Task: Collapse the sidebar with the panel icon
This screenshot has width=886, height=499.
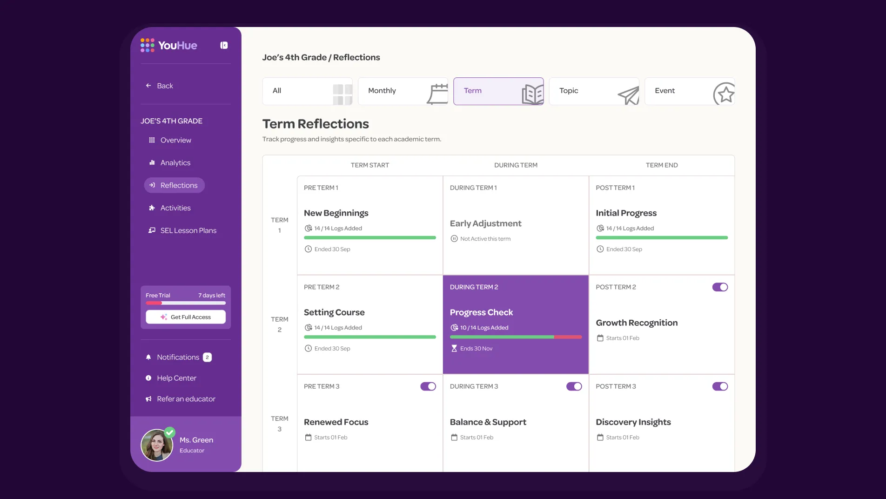Action: (x=224, y=45)
